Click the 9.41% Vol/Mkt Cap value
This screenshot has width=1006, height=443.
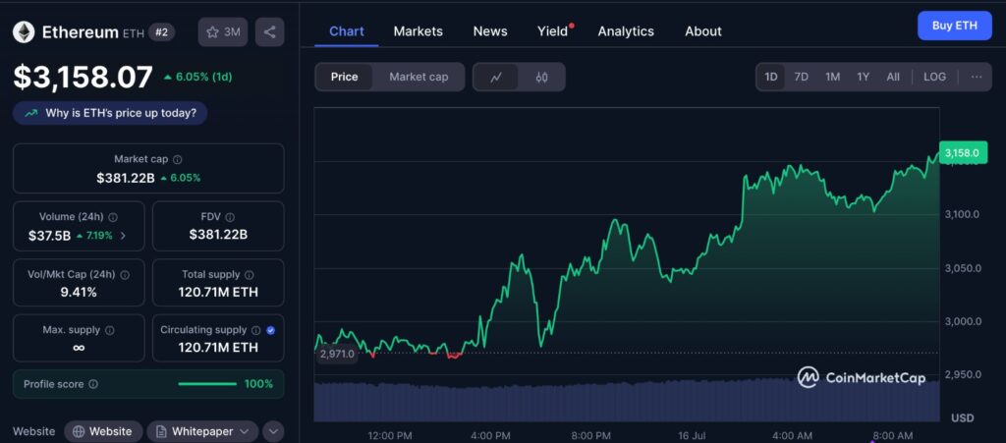tap(79, 293)
